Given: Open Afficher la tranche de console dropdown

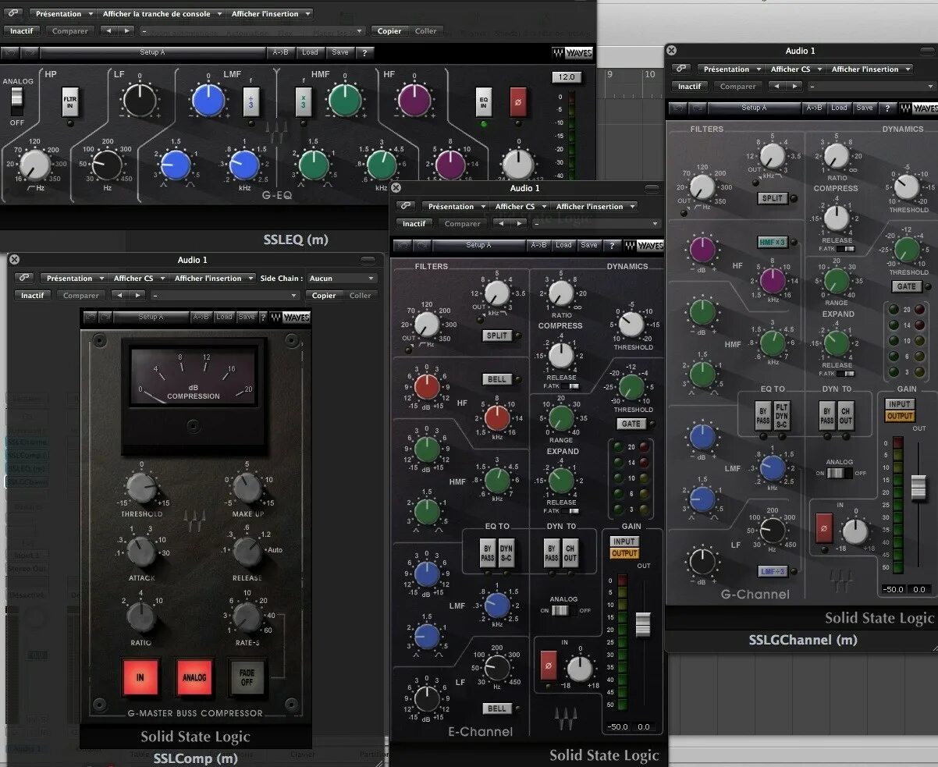Looking at the screenshot, I should coord(161,13).
